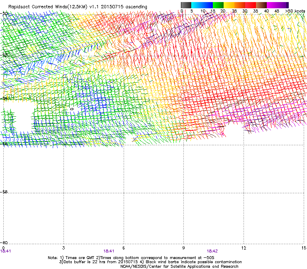Click the '9' longitude axis label
The height and width of the screenshot is (269, 307).
tap(183, 248)
